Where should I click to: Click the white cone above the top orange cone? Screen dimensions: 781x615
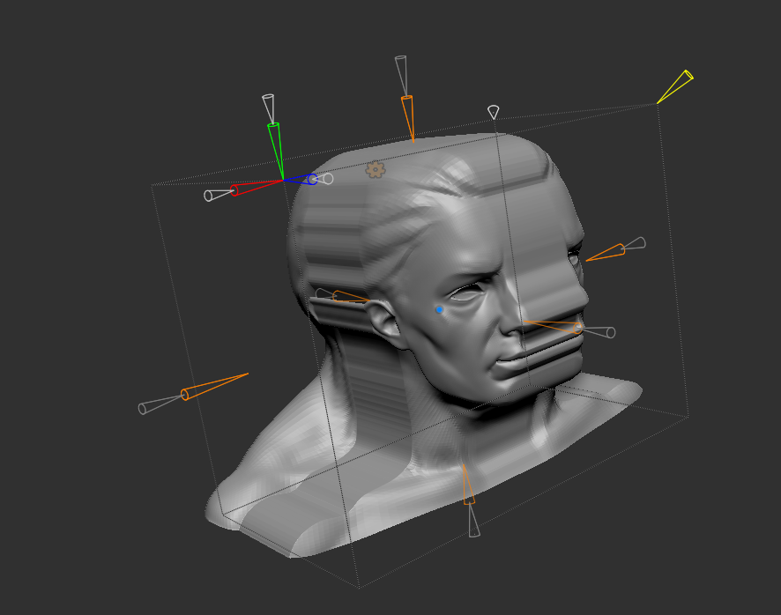401,76
